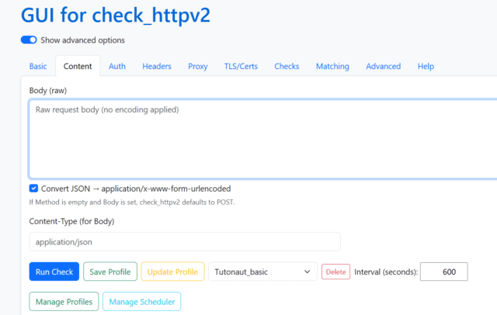This screenshot has width=497, height=315.
Task: Select the Advanced tab
Action: pyautogui.click(x=383, y=67)
